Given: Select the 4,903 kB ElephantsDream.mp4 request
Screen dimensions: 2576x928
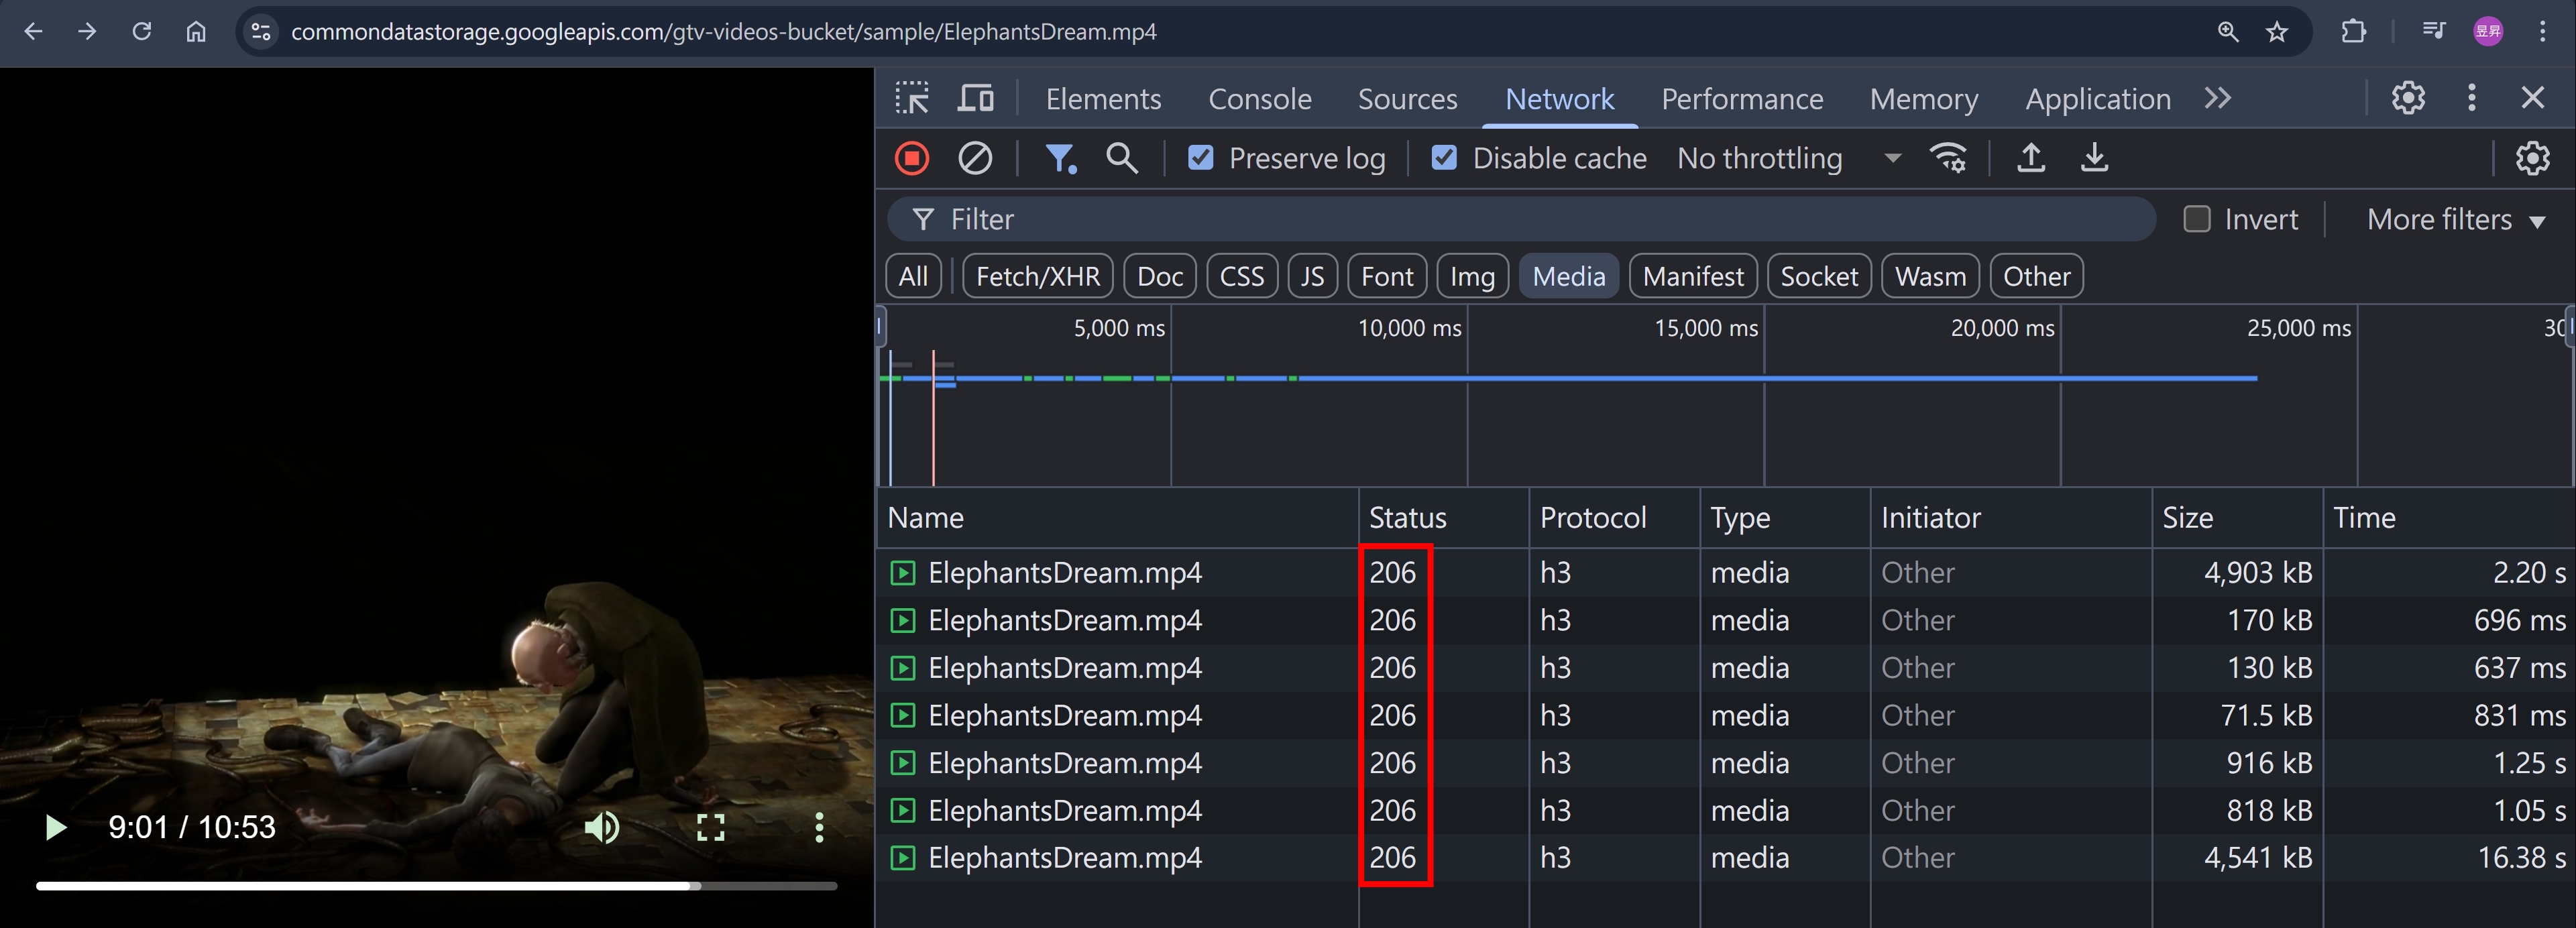Looking at the screenshot, I should tap(1726, 573).
